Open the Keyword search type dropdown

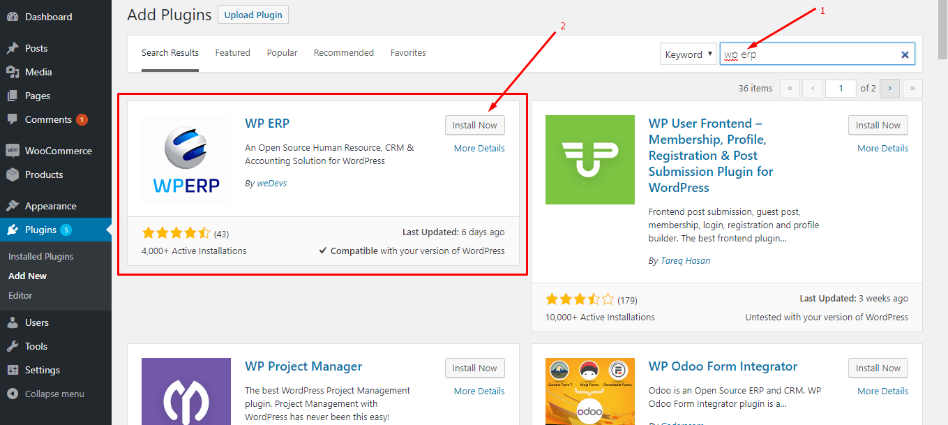[689, 54]
